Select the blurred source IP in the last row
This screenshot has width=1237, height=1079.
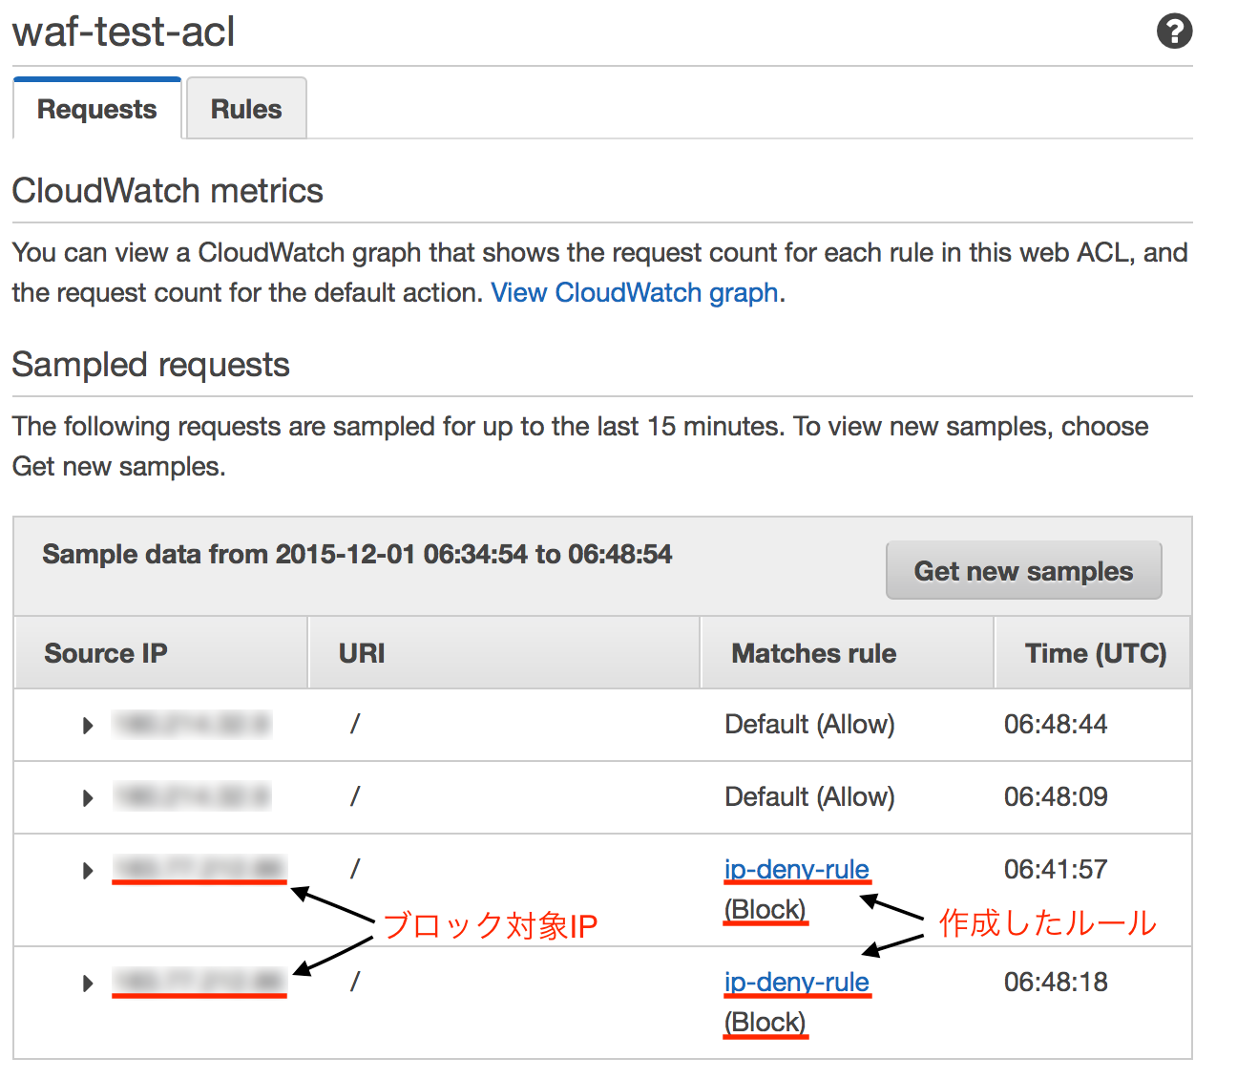click(199, 982)
